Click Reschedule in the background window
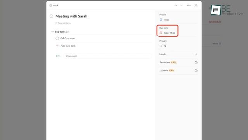 [215, 22]
